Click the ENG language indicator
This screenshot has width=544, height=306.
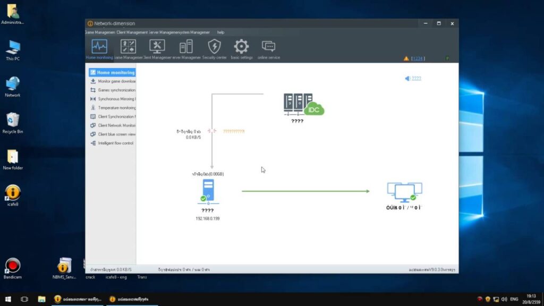[x=514, y=299]
